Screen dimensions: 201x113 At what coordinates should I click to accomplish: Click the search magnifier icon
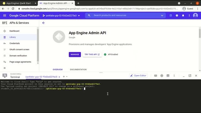point(89,15)
